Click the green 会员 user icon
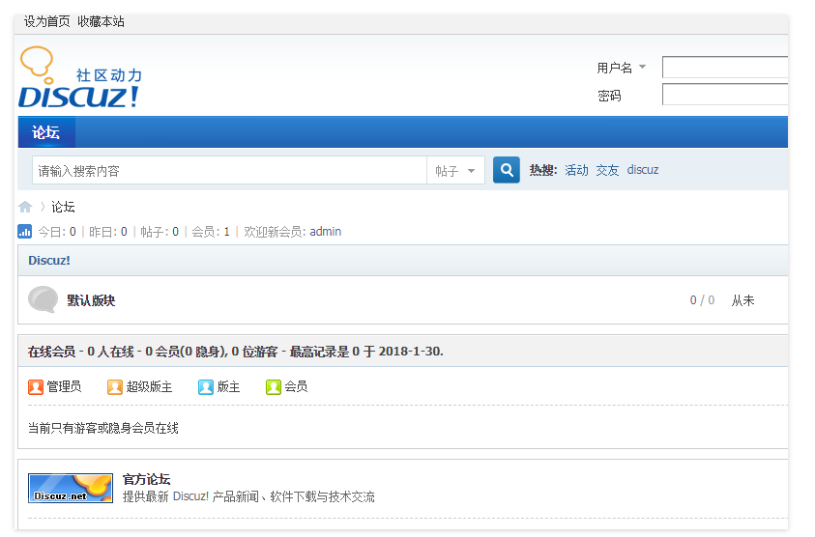The height and width of the screenshot is (537, 815). coord(274,386)
